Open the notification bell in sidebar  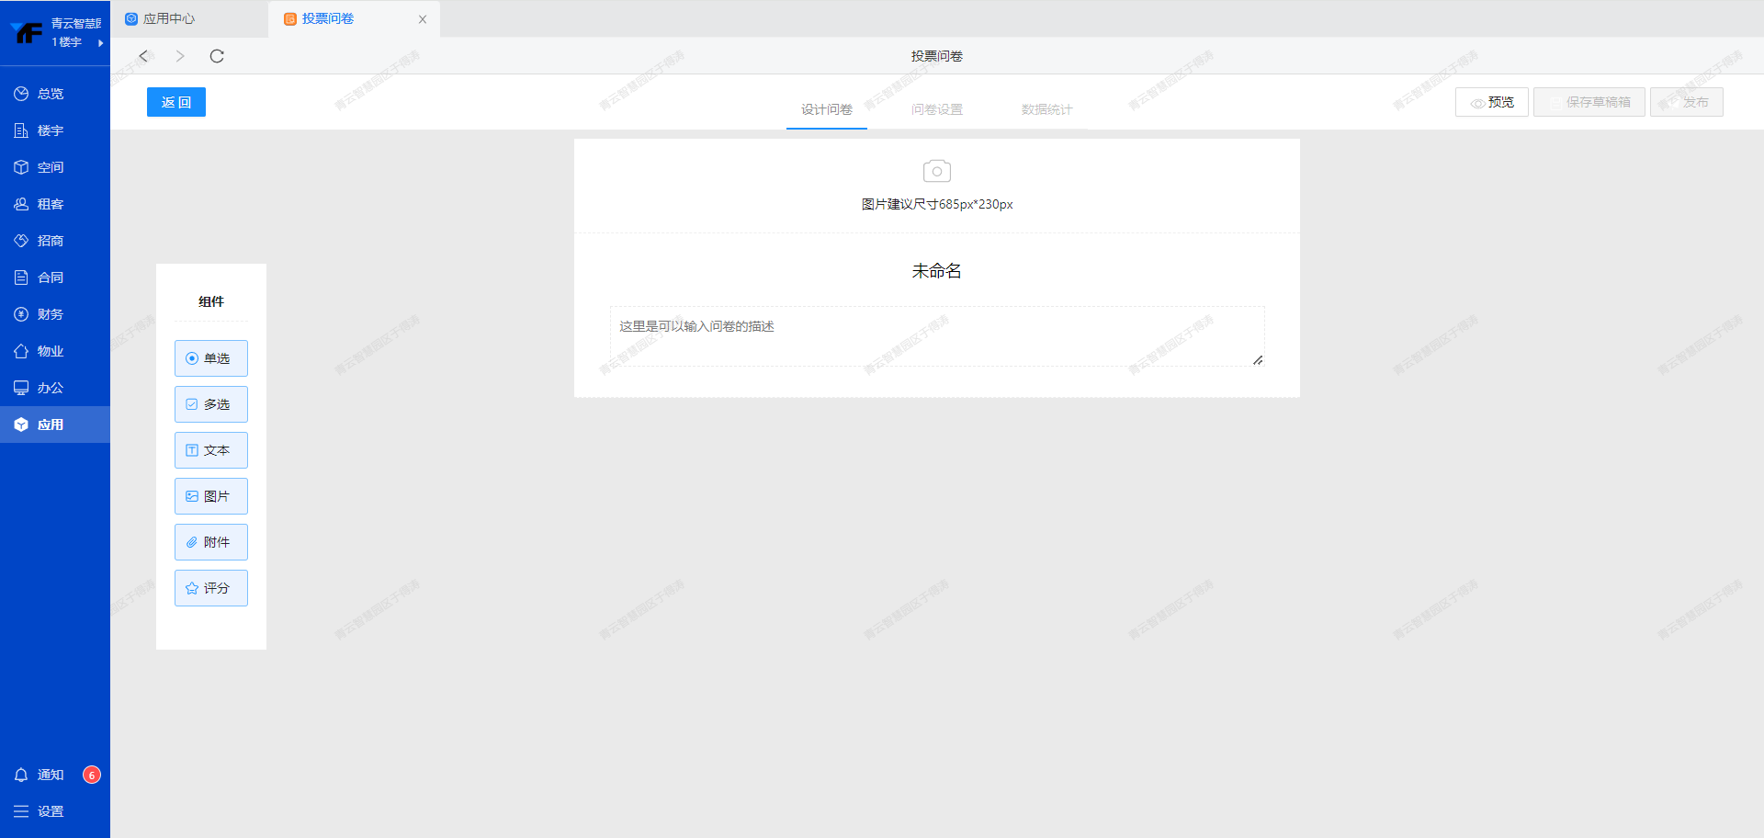tap(22, 775)
